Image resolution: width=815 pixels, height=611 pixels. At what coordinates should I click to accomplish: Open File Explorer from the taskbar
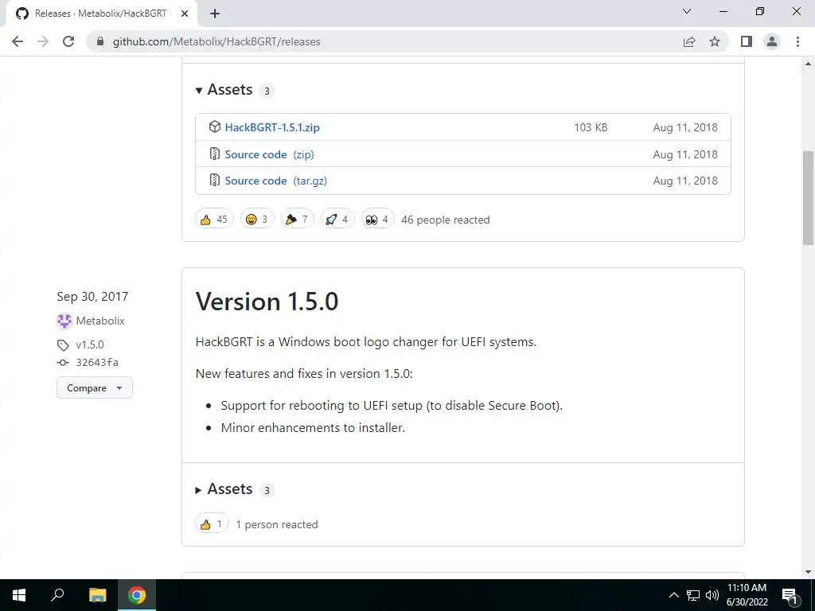[97, 595]
